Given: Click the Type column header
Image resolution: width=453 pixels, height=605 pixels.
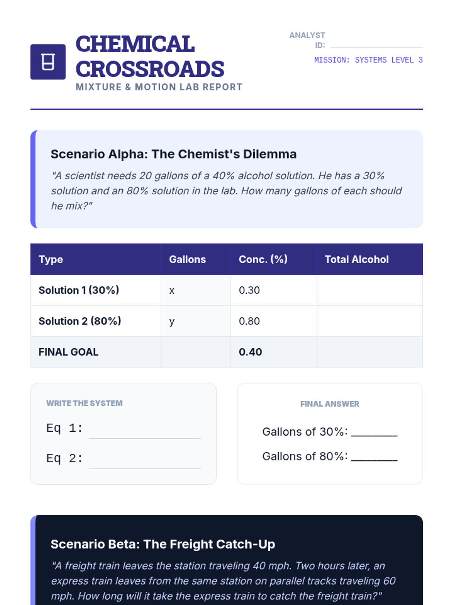Looking at the screenshot, I should [x=51, y=259].
